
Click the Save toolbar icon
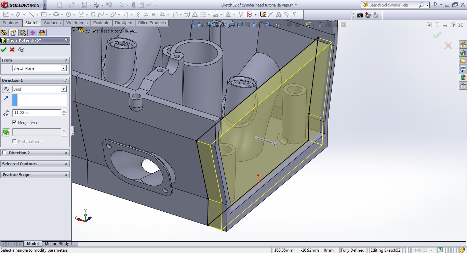(x=84, y=5)
